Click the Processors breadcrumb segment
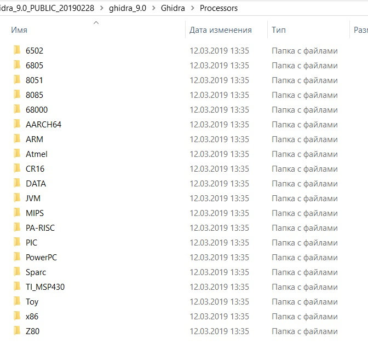Image resolution: width=368 pixels, height=356 pixels. click(219, 8)
